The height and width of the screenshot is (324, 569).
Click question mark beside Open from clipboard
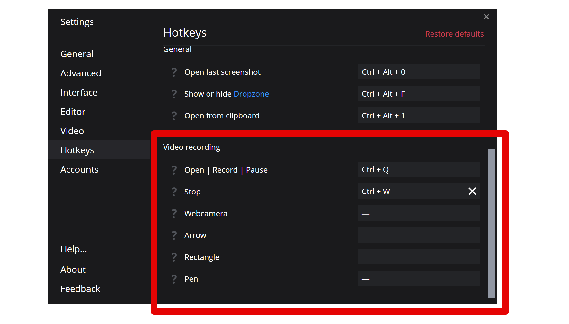pos(174,116)
